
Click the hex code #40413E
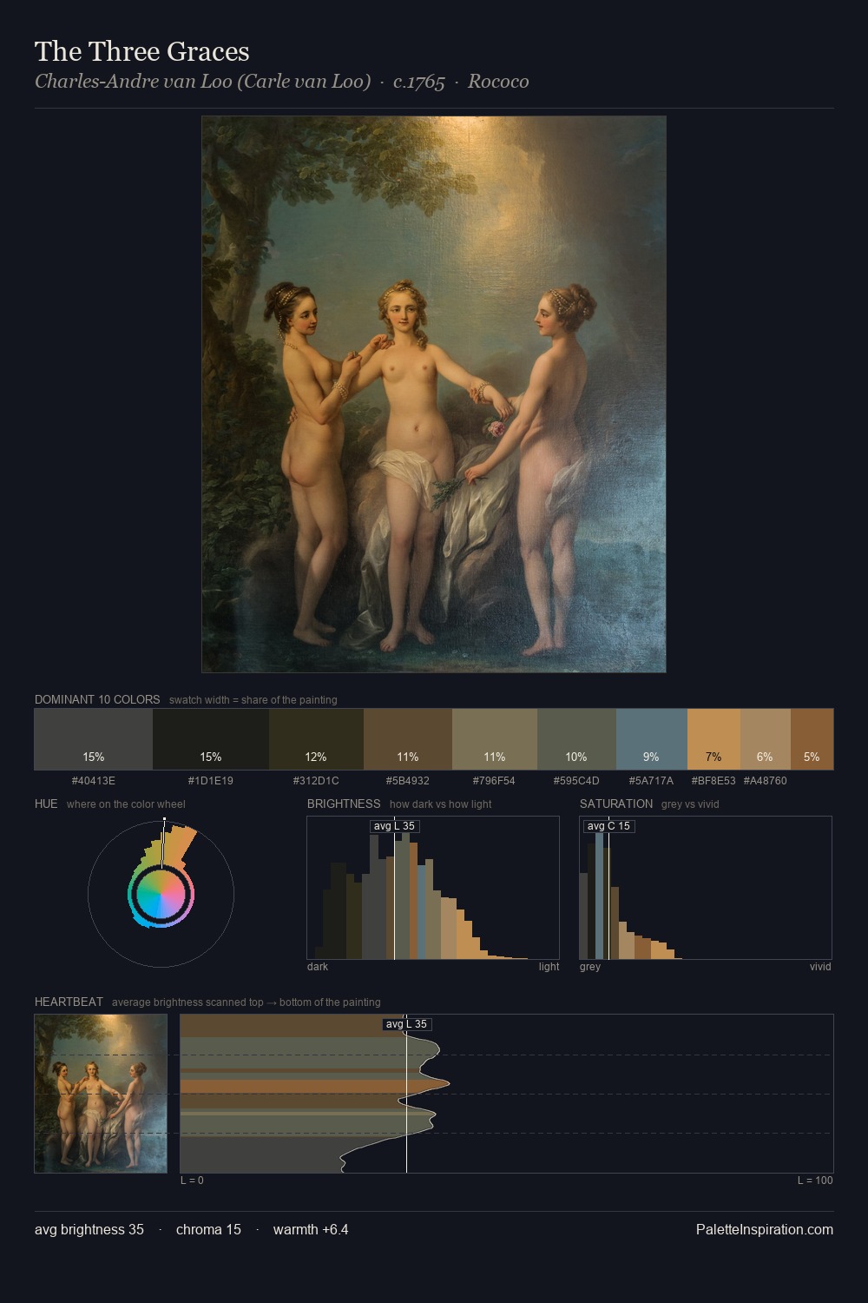tap(94, 781)
